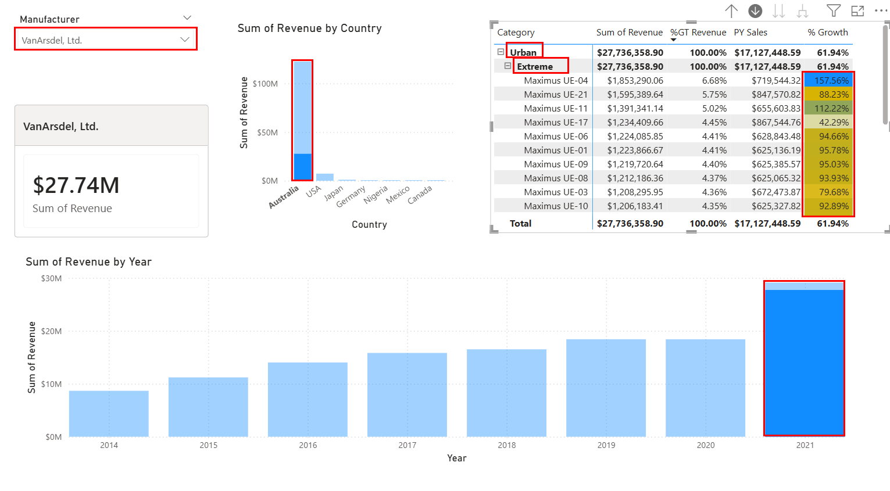Click the $847,570.82 PY Sales cell
Screen dimensions: 890x491
point(776,94)
